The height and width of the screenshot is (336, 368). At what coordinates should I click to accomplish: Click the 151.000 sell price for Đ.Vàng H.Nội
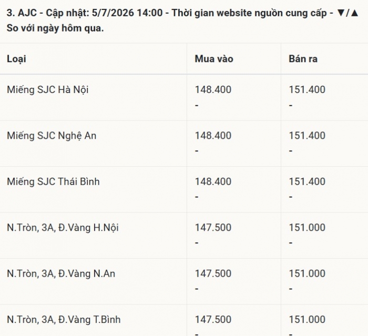(x=307, y=228)
